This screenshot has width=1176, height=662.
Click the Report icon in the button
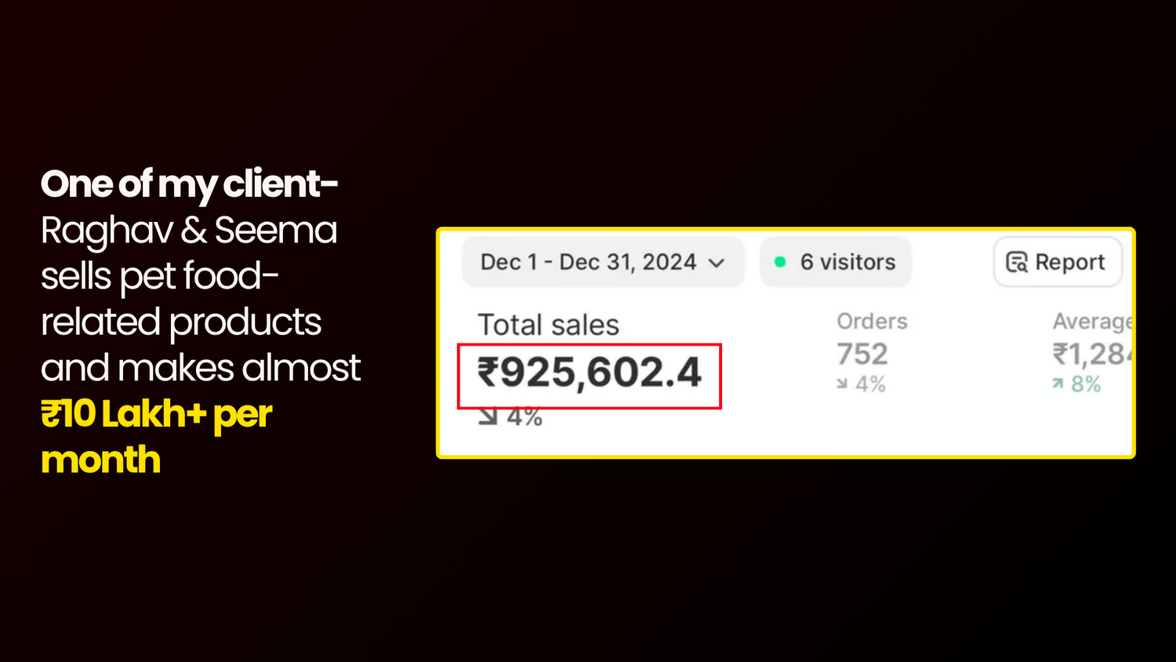point(1017,262)
